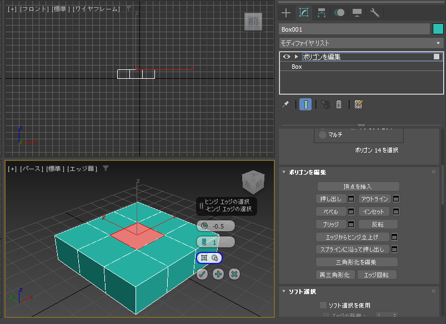The height and width of the screenshot is (324, 446).
Task: Open the teal object color swatch
Action: point(438,29)
